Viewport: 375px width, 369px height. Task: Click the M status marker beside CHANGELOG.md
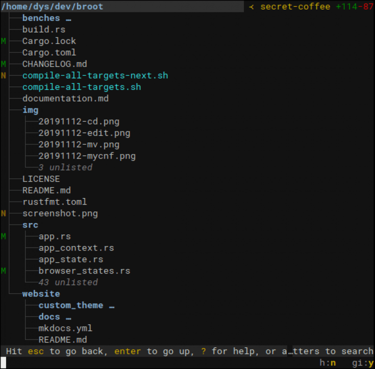[x=3, y=64]
